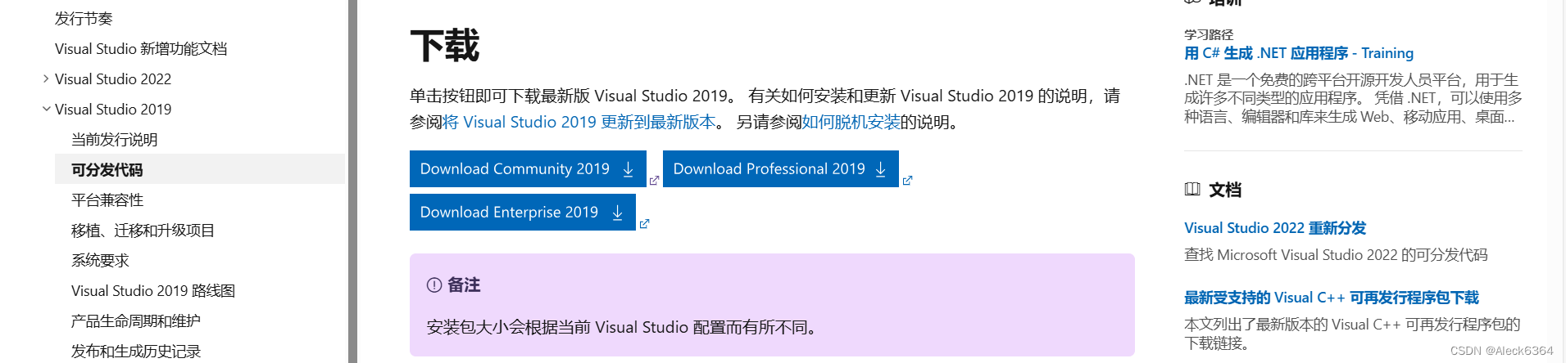Click the sidebar vertical scrollbar

click(x=352, y=181)
